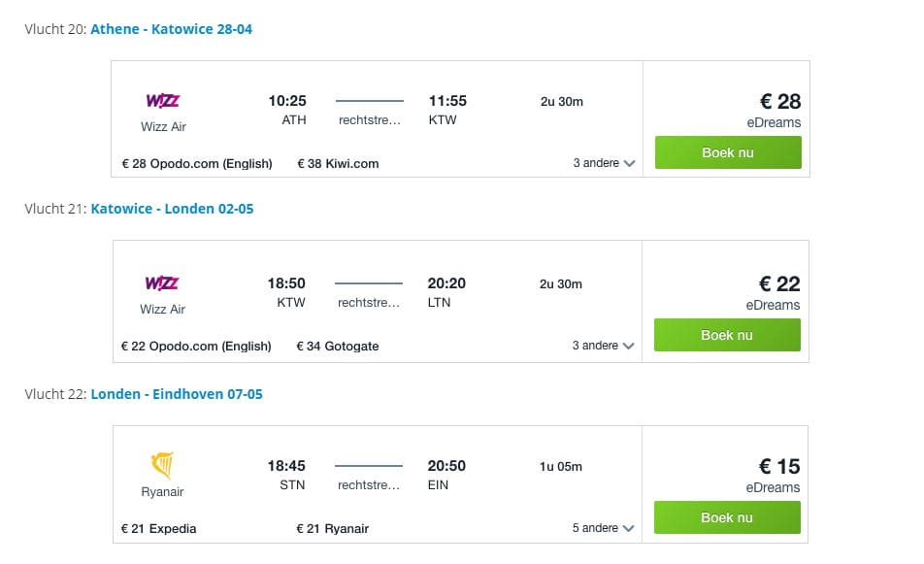Choose the €21 Ryanair direct offer

[332, 529]
